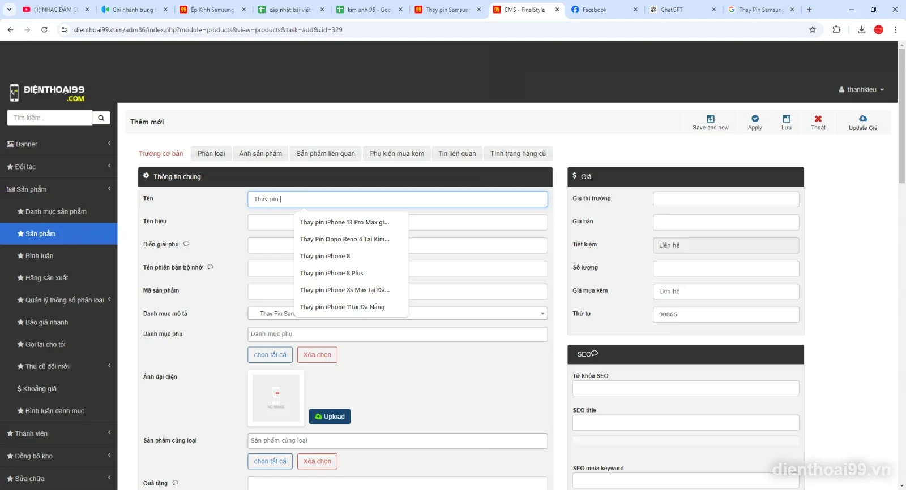Expand the Thành viên sidebar menu
Viewport: 906px width, 490px height.
pos(58,433)
